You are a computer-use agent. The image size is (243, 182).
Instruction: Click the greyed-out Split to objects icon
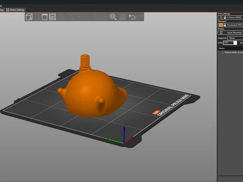coord(96,17)
